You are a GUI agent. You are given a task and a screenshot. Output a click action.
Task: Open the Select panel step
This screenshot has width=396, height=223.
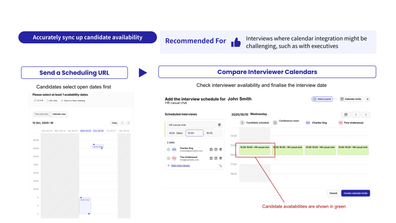pos(323,99)
